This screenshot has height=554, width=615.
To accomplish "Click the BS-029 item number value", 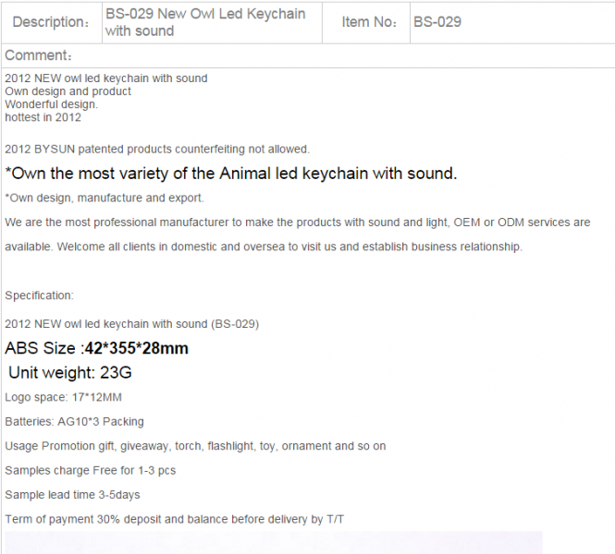I will pyautogui.click(x=437, y=22).
